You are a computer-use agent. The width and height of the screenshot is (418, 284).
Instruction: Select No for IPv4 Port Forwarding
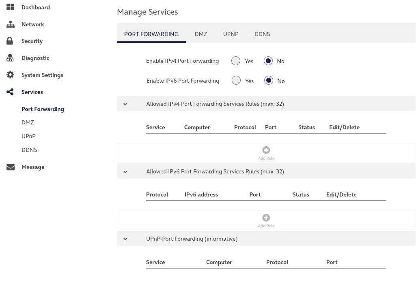coord(268,61)
